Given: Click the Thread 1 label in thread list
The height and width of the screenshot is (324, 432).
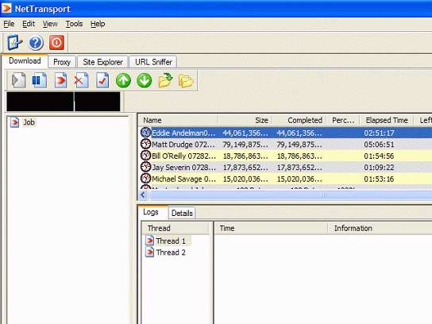Looking at the screenshot, I should (x=171, y=241).
